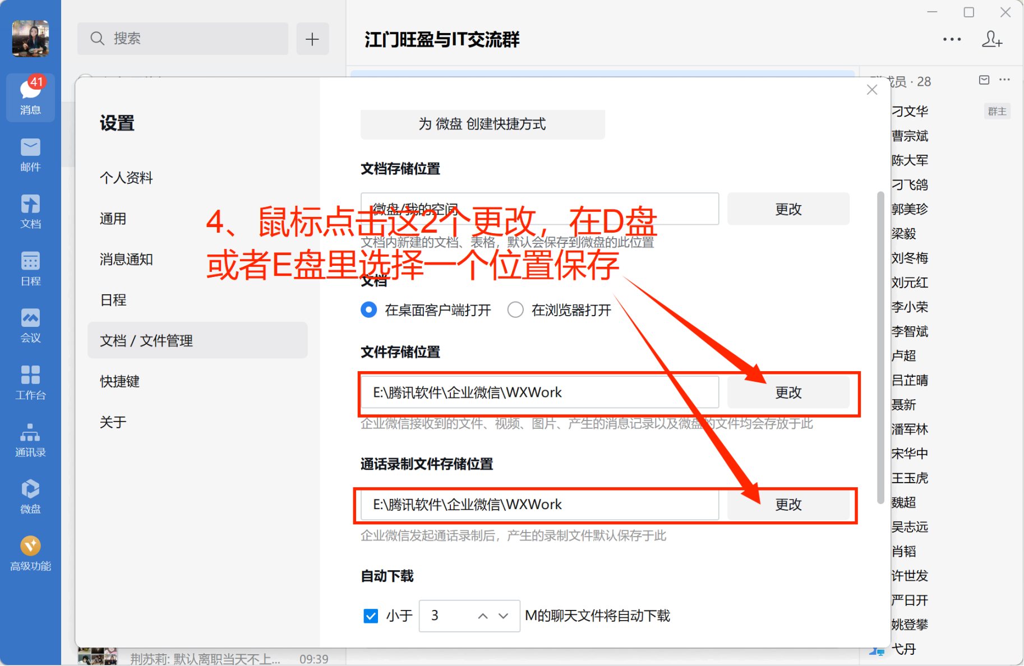Click 更改 for 文档存储位置
The image size is (1024, 666).
tap(788, 209)
